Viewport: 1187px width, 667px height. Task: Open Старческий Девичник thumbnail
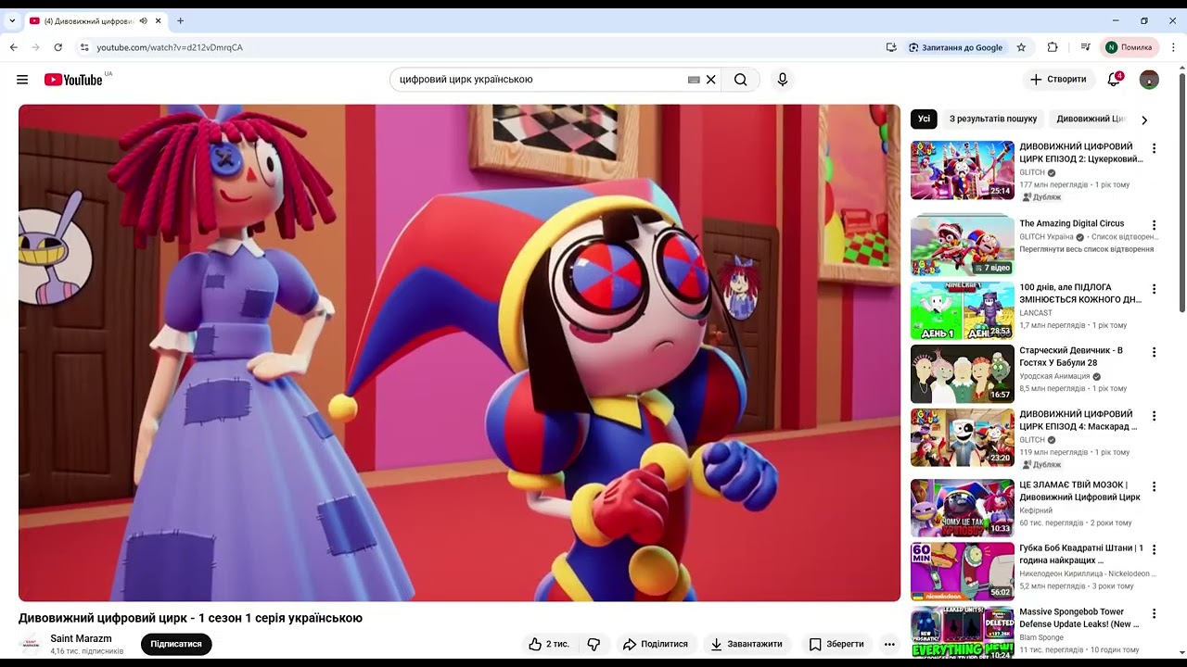pyautogui.click(x=963, y=373)
